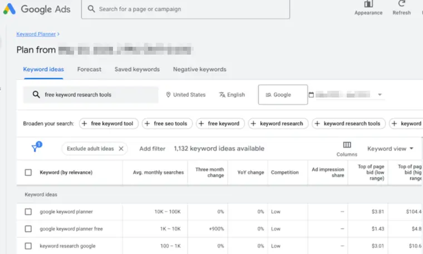
Task: Click $3.81 bid value
Action: [x=378, y=212]
